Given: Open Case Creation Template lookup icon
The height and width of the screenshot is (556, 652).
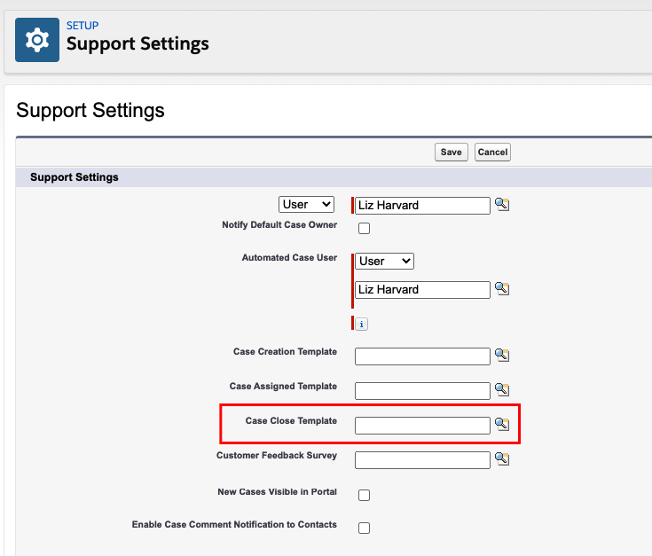Looking at the screenshot, I should (x=502, y=356).
